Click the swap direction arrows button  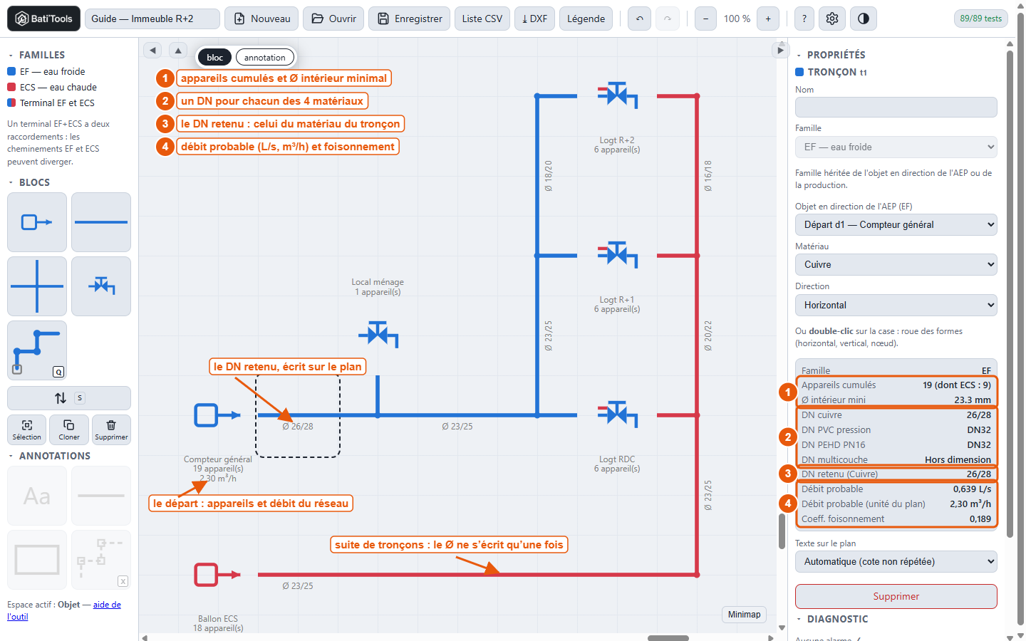69,398
